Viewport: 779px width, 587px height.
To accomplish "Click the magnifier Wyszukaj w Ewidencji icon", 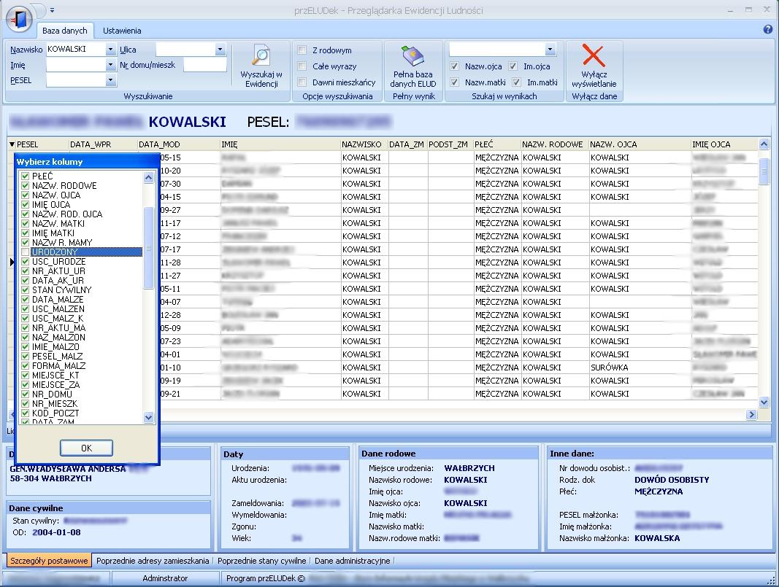I will pos(261,55).
